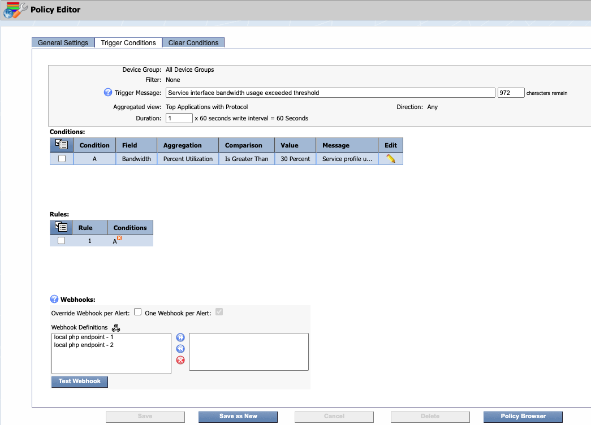Click the Direction 'Any' value
This screenshot has height=425, width=591.
(432, 107)
